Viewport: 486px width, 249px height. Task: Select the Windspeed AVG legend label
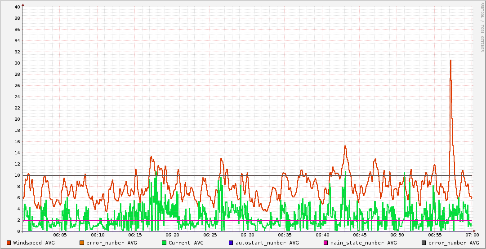coord(34,243)
